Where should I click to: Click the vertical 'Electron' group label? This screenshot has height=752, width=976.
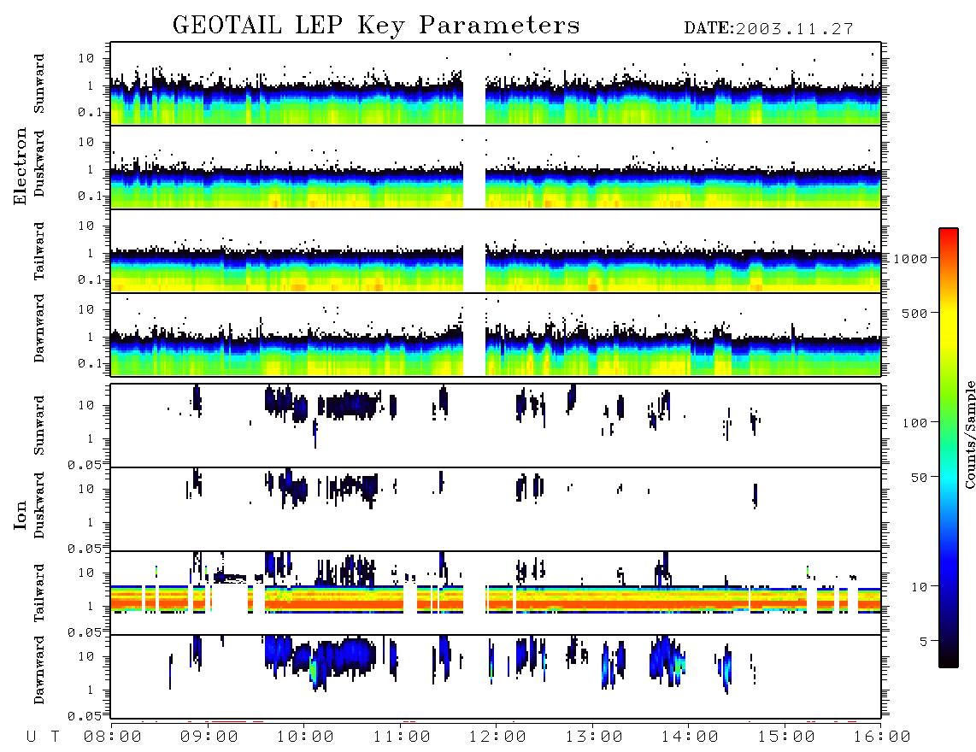[21, 166]
